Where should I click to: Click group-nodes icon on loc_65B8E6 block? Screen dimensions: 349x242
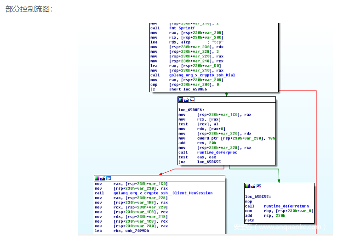pyautogui.click(x=192, y=100)
